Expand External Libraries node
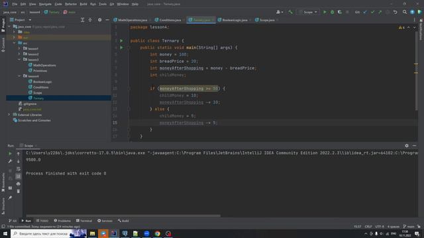Image resolution: width=424 pixels, height=238 pixels. pyautogui.click(x=9, y=114)
